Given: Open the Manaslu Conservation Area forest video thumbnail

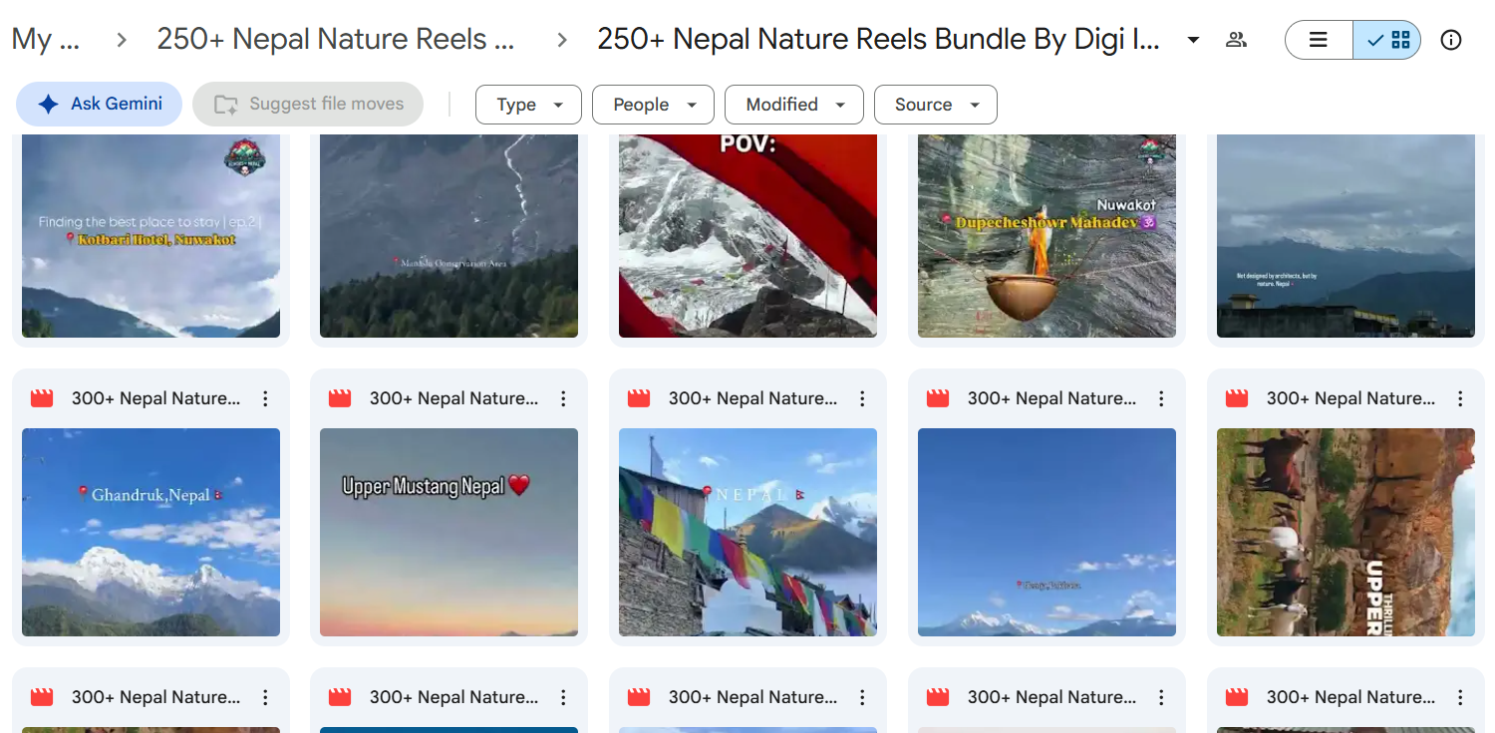Looking at the screenshot, I should pos(448,236).
